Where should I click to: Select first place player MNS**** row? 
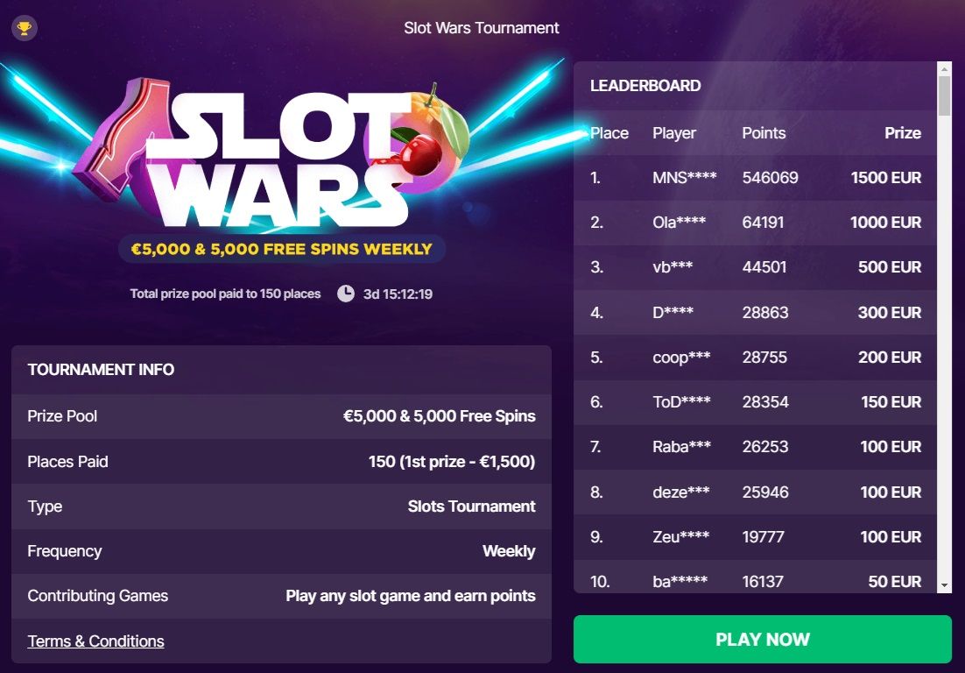click(755, 178)
